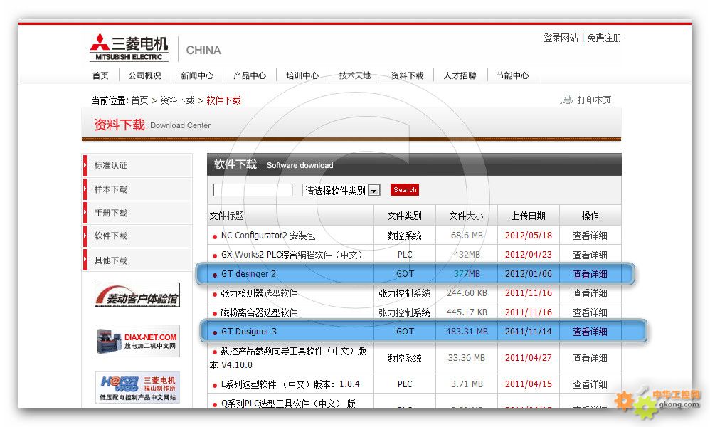Image resolution: width=710 pixels, height=427 pixels.
Task: Open the 磁粉离合器选型软件 entry
Action: pos(260,312)
